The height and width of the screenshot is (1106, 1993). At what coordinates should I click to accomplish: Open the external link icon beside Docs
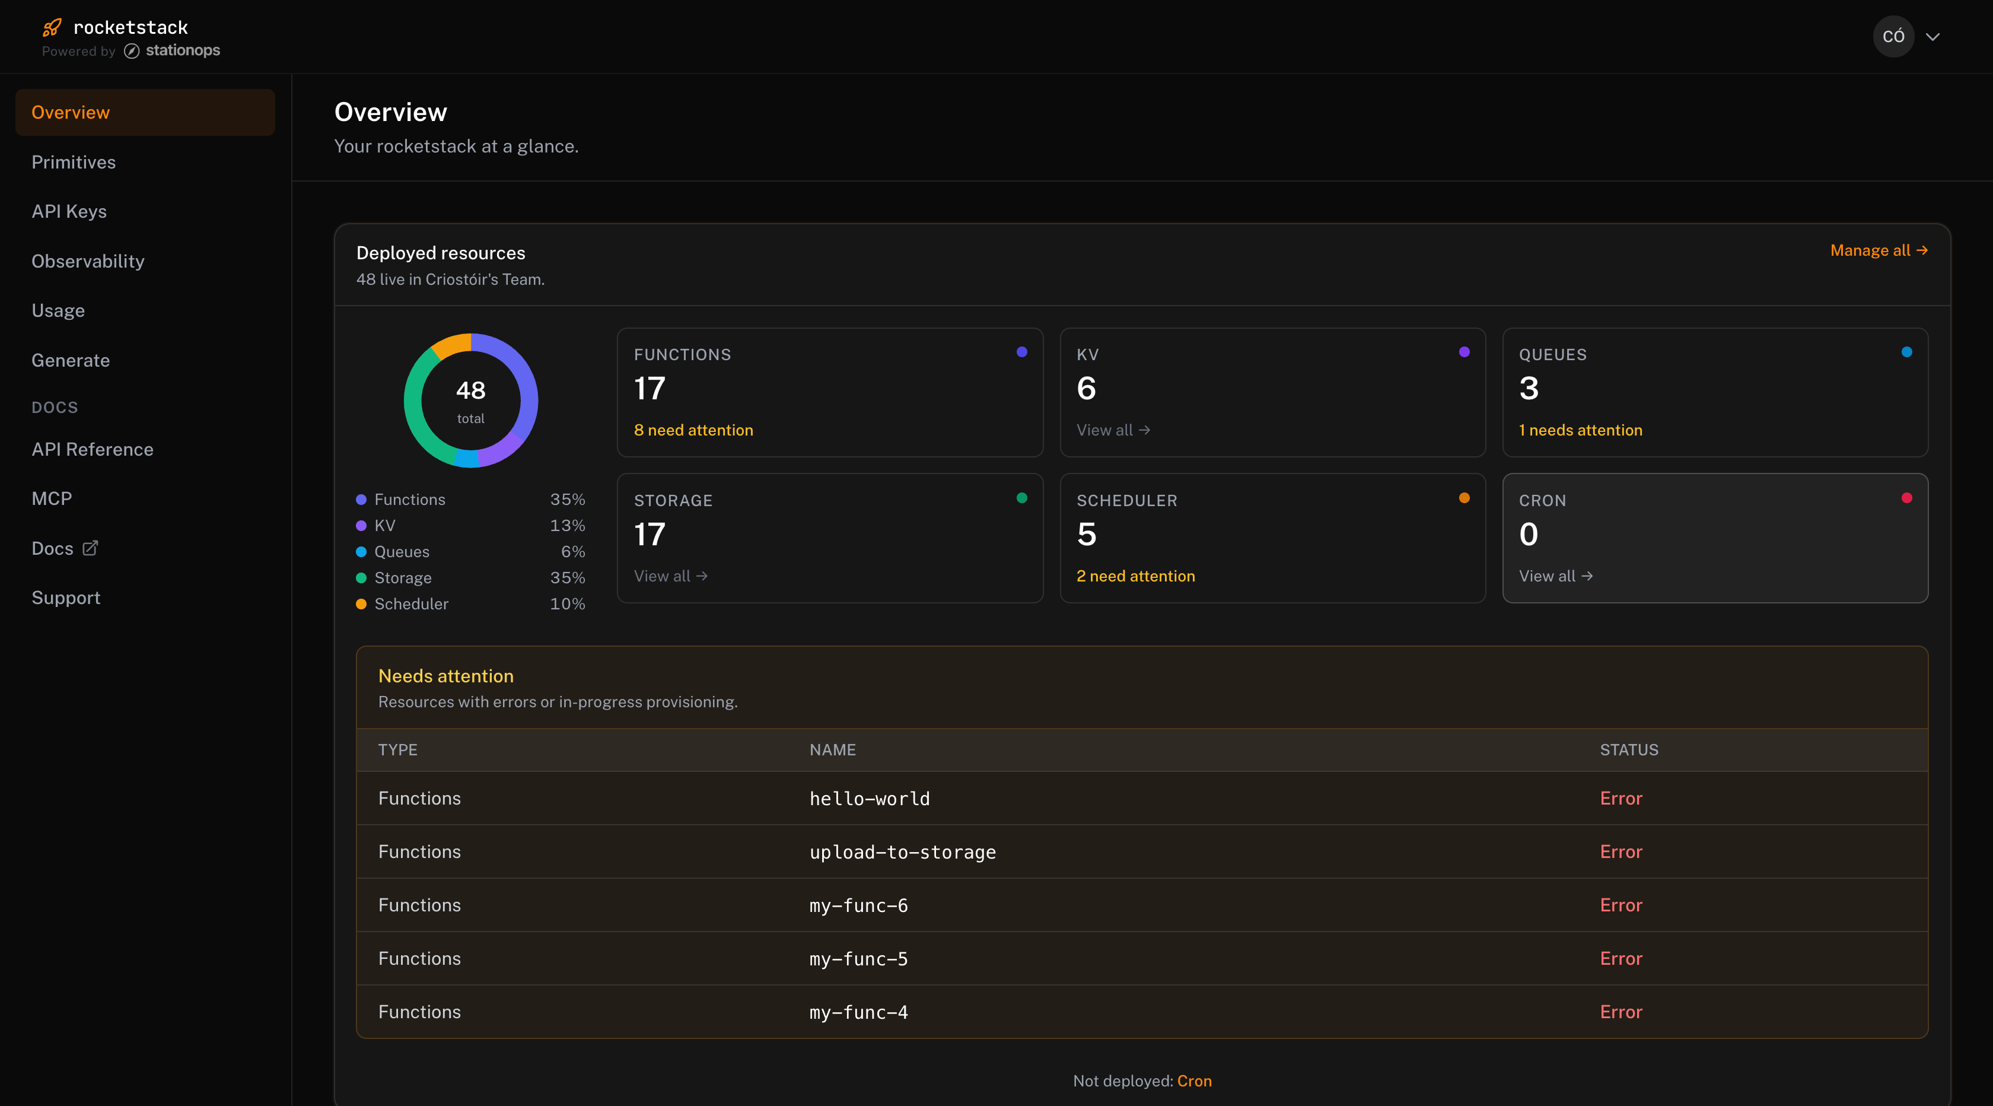[91, 548]
